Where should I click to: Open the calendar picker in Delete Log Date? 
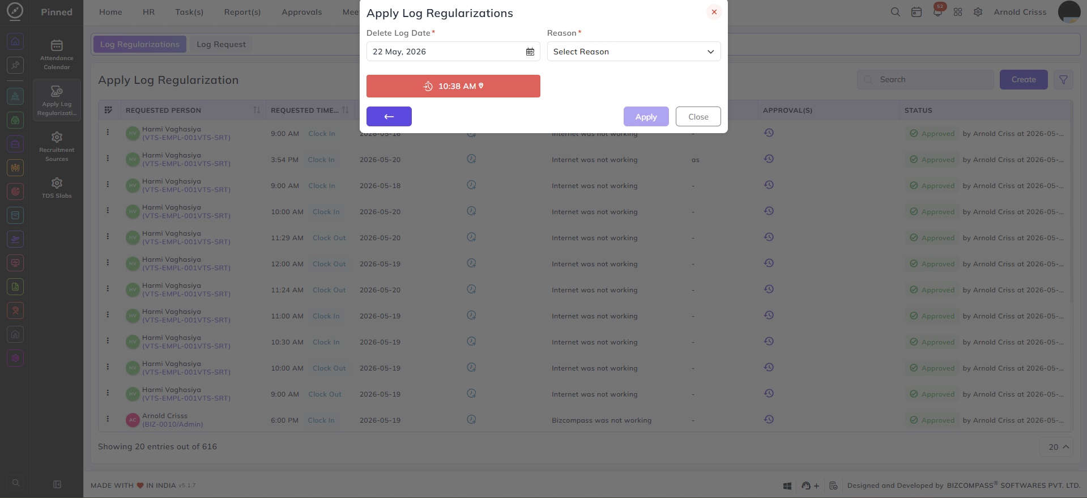(530, 52)
